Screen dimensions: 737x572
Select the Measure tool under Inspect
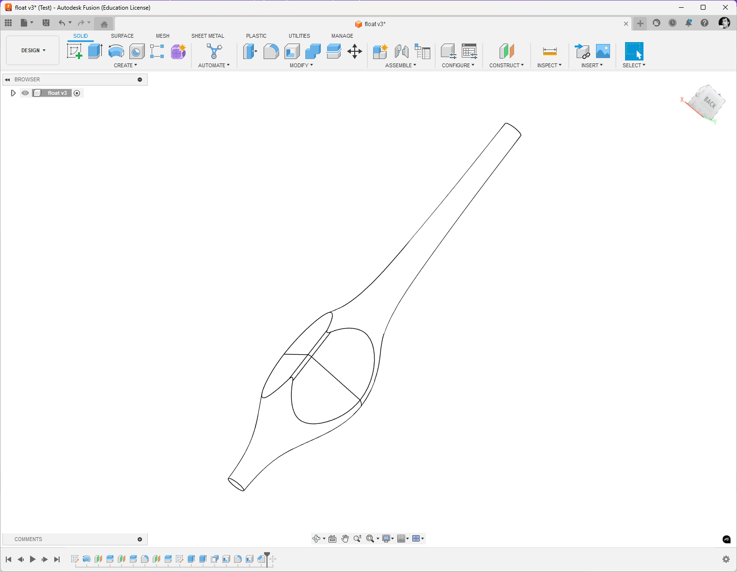pos(550,51)
